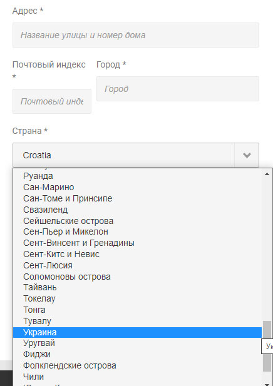The width and height of the screenshot is (273, 386).
Task: Choose Сейшельские острова option
Action: point(137,221)
